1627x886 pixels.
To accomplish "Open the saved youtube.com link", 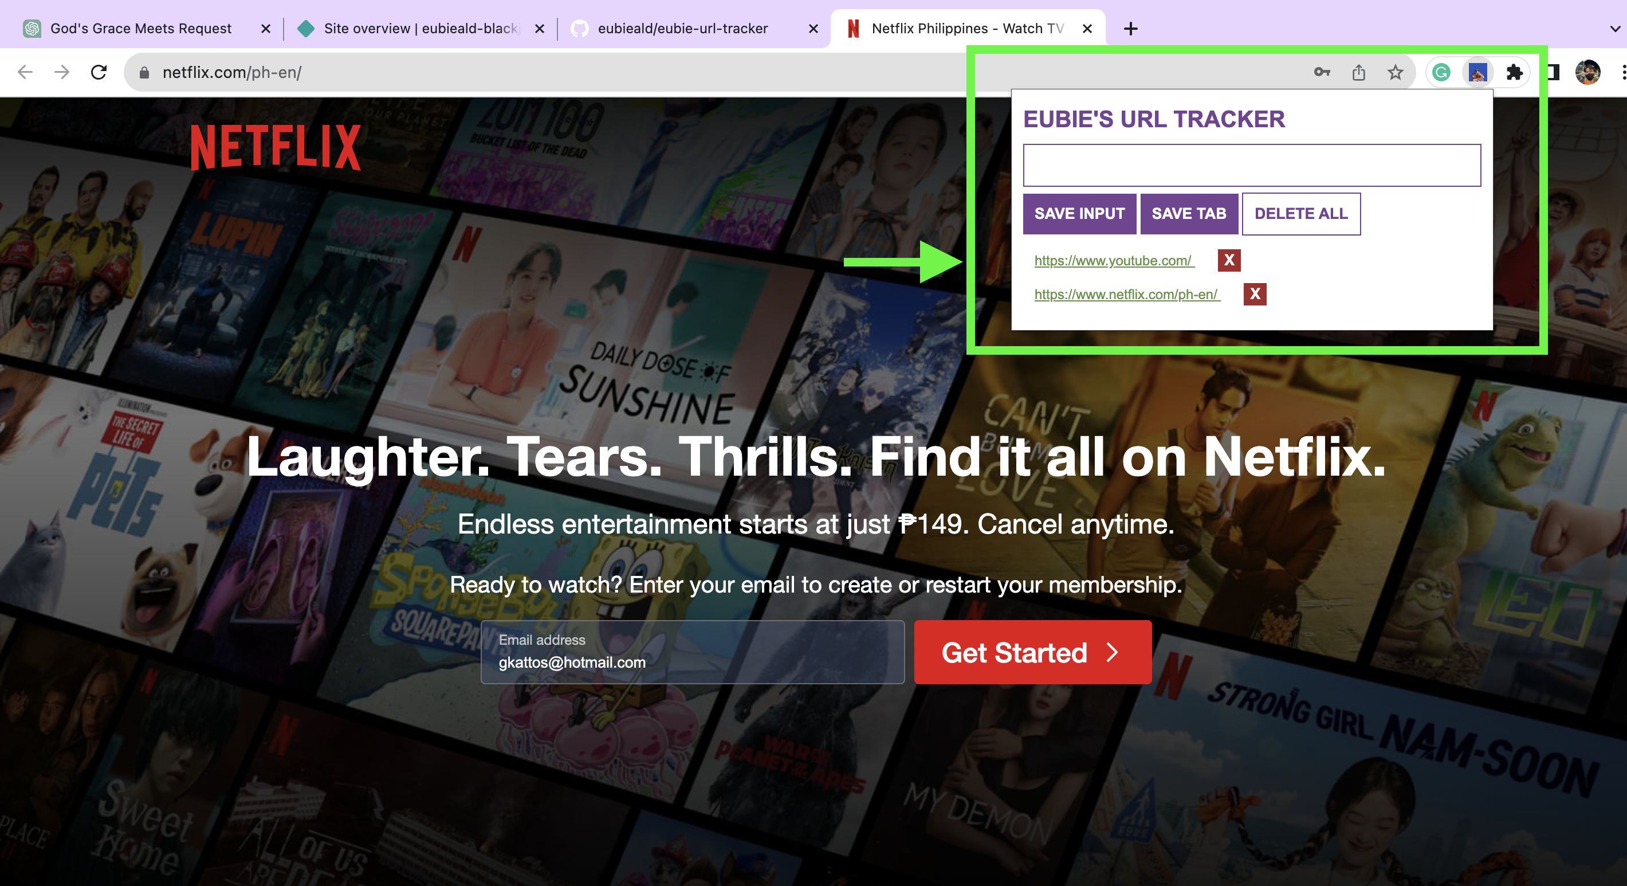I will click(x=1113, y=260).
